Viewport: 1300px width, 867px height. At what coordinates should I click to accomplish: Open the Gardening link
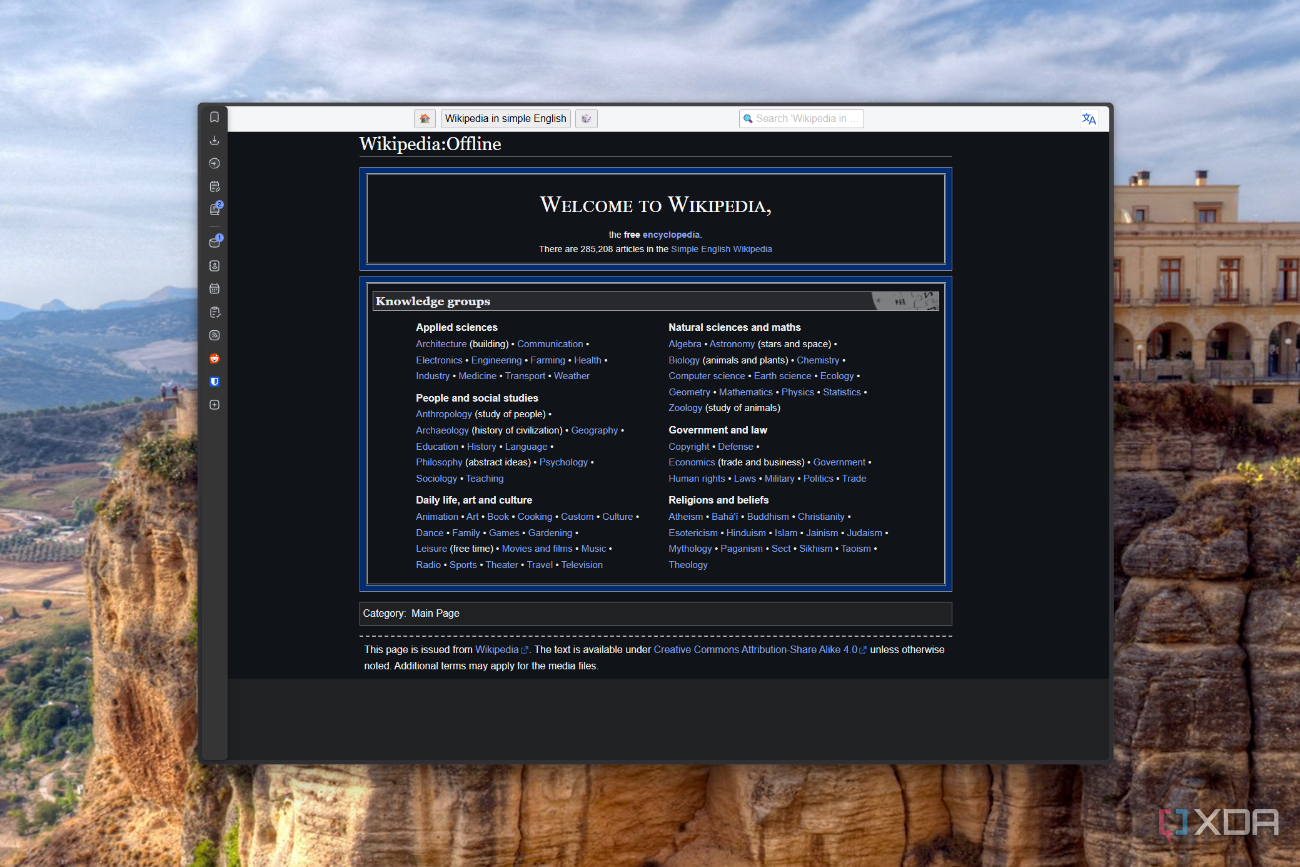(x=550, y=533)
